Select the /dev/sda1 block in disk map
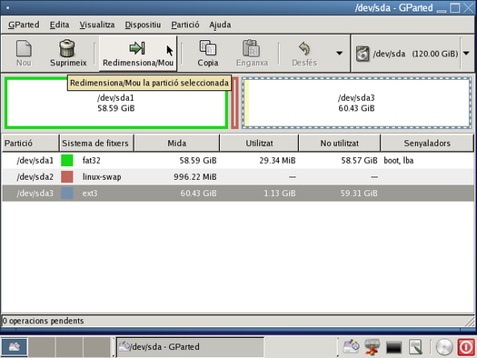This screenshot has width=477, height=358. click(x=116, y=103)
